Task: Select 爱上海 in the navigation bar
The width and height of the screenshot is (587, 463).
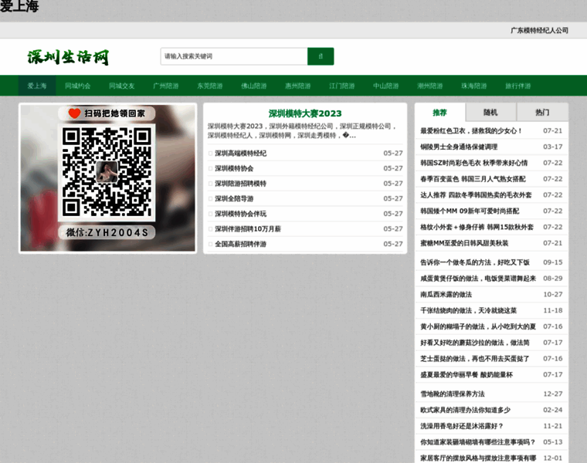Action: pos(37,86)
